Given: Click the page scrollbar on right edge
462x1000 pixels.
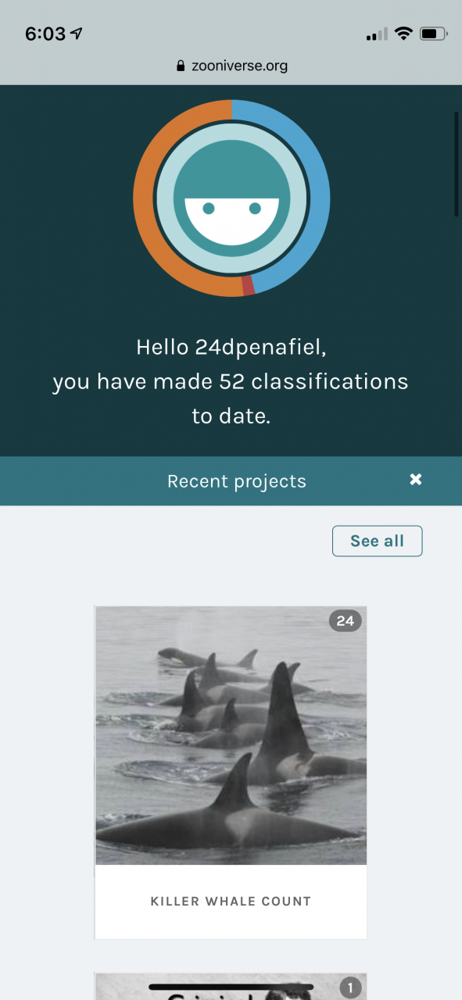Looking at the screenshot, I should [x=457, y=164].
